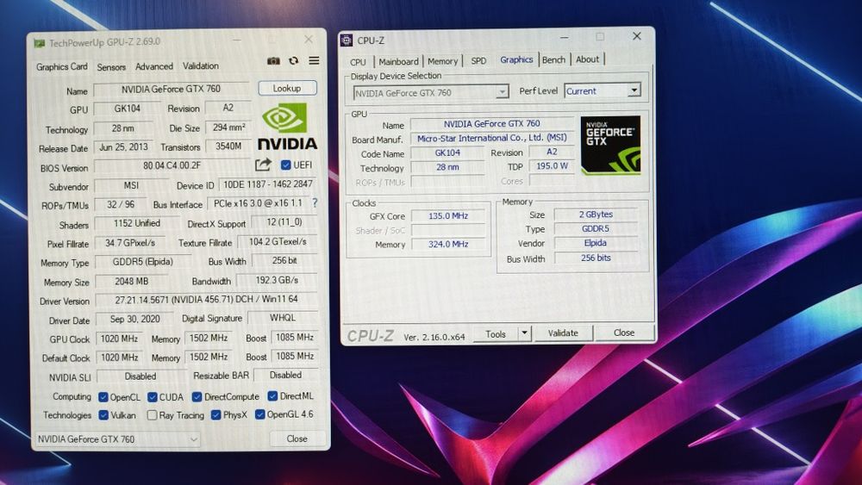The width and height of the screenshot is (862, 485).
Task: Click the bus interface question mark
Action: (x=315, y=202)
